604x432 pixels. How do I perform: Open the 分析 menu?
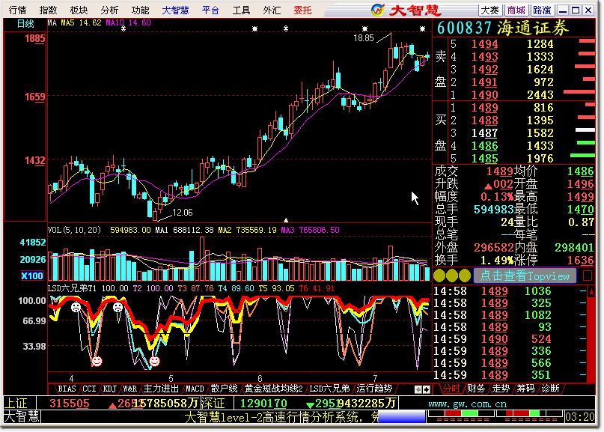[109, 10]
